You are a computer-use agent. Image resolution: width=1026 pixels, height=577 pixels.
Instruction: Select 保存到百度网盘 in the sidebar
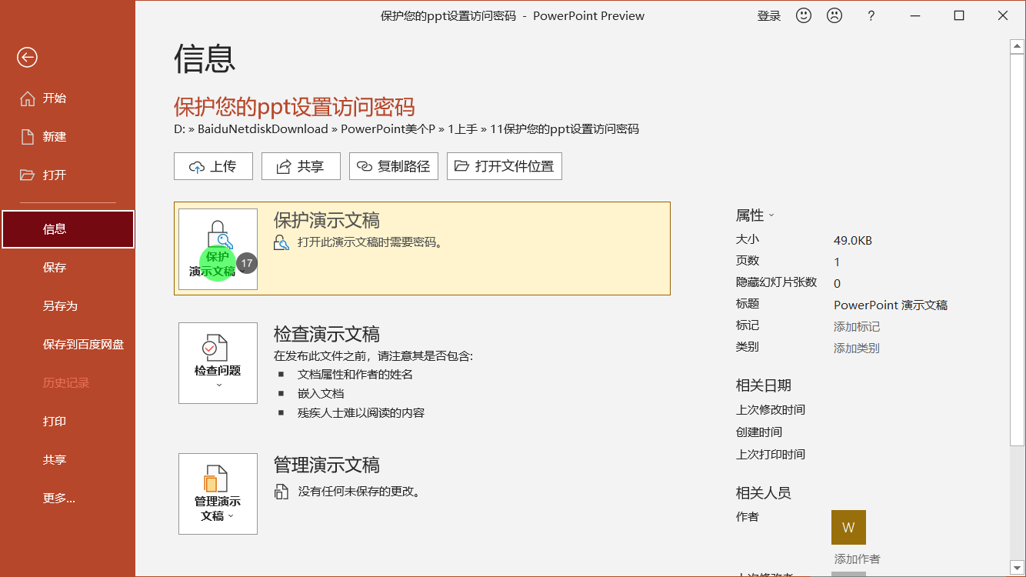click(68, 345)
